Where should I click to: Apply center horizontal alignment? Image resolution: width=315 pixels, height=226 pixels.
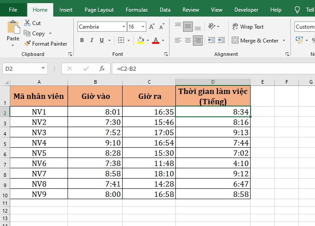click(188, 40)
